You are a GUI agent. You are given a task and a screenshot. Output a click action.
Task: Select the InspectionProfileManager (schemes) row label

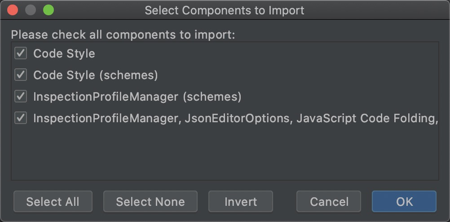click(x=137, y=97)
